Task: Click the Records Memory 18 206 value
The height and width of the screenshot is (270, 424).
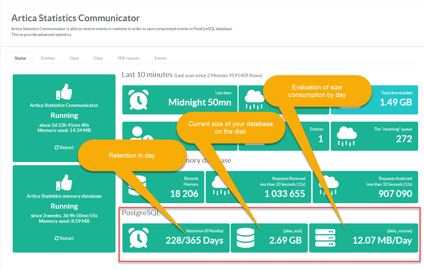Action: point(184,194)
